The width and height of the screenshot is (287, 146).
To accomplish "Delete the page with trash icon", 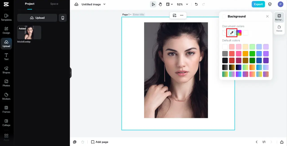I will tap(83, 142).
